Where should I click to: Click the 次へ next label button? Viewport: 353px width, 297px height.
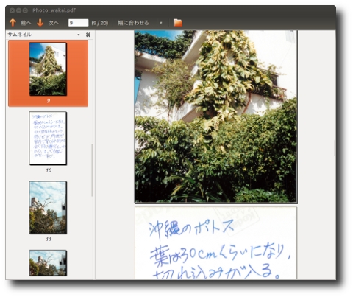pyautogui.click(x=54, y=23)
